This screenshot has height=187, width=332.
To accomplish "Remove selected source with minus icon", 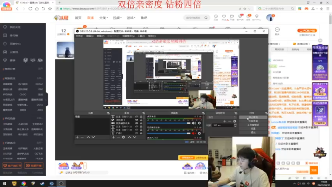I will point(119,137).
